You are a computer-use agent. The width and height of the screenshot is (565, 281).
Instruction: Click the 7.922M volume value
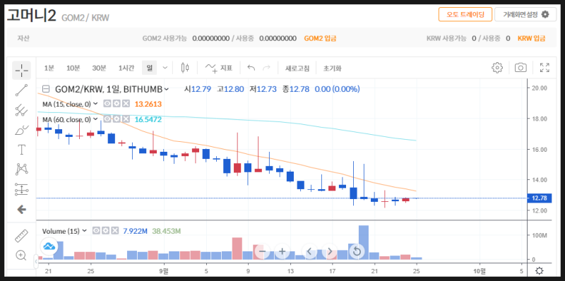coord(135,231)
